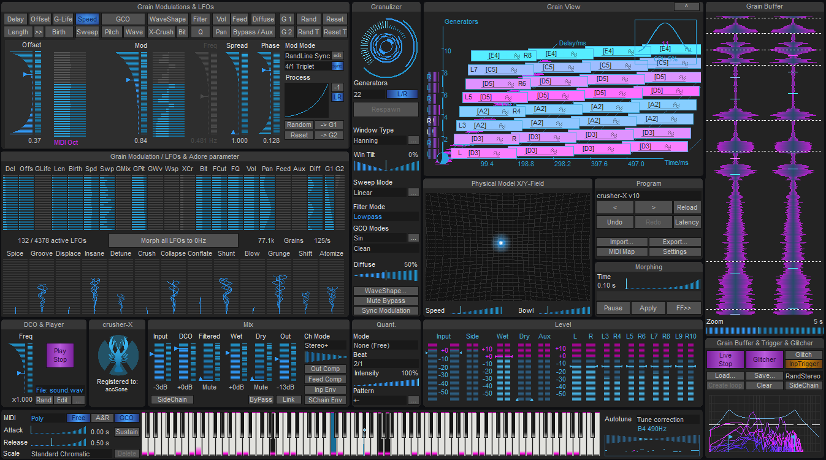Click the Process curve display
Image resolution: width=826 pixels, height=460 pixels.
[307, 100]
